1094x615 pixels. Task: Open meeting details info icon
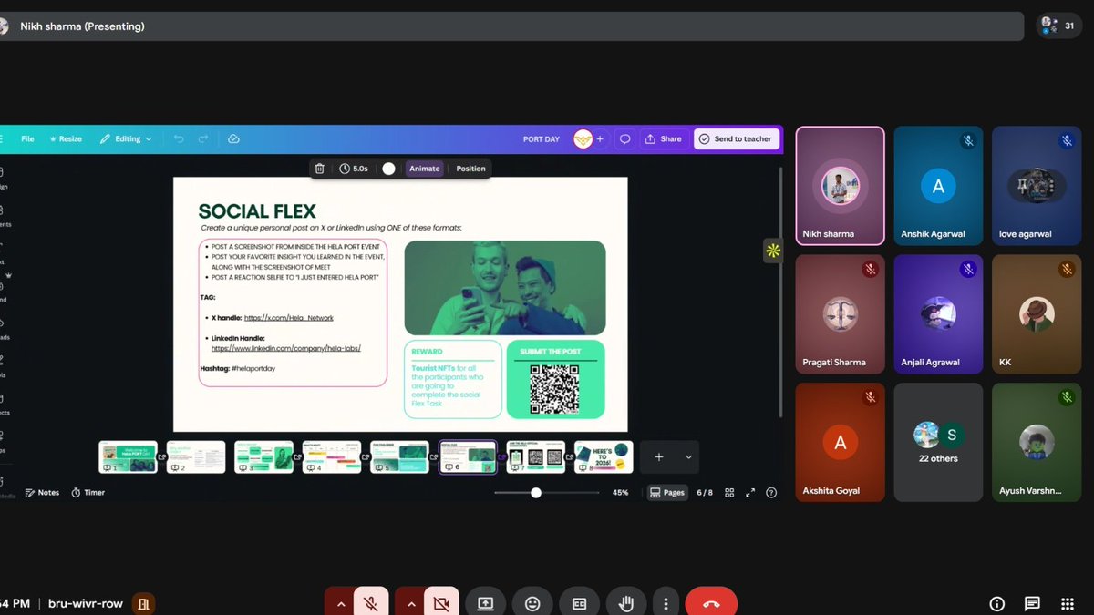click(x=996, y=603)
